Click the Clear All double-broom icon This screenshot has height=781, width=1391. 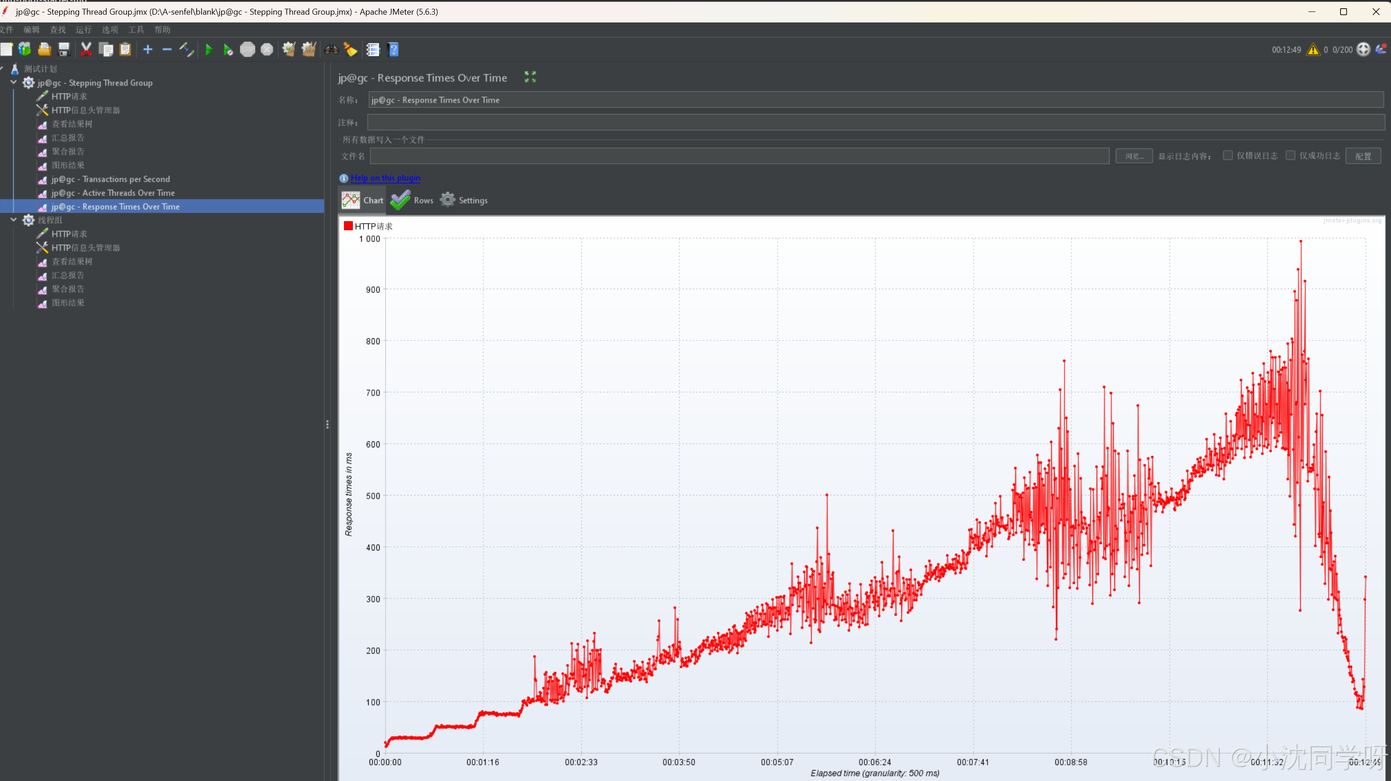coord(309,49)
